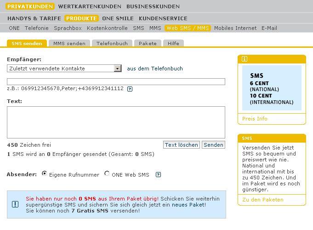Viewport: 313px width, 230px height.
Task: Click the exclamation icon in the package notice
Action: pyautogui.click(x=15, y=204)
